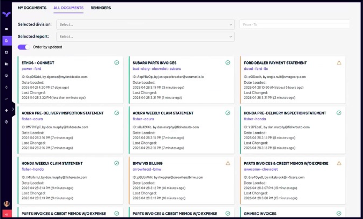Click the green check on SUBARU PARTS INVOICES card
The image size is (363, 219).
pyautogui.click(x=228, y=63)
